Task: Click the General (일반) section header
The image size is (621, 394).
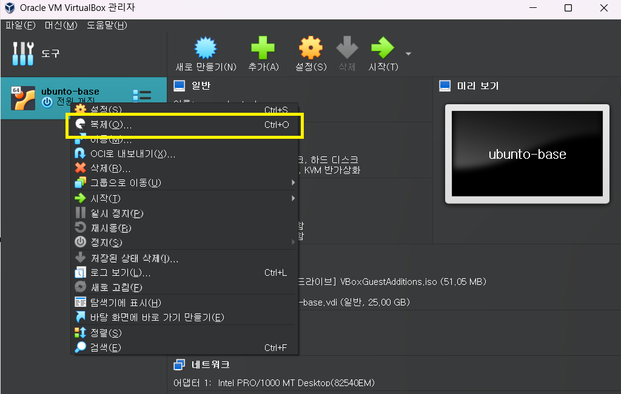Action: pos(201,86)
